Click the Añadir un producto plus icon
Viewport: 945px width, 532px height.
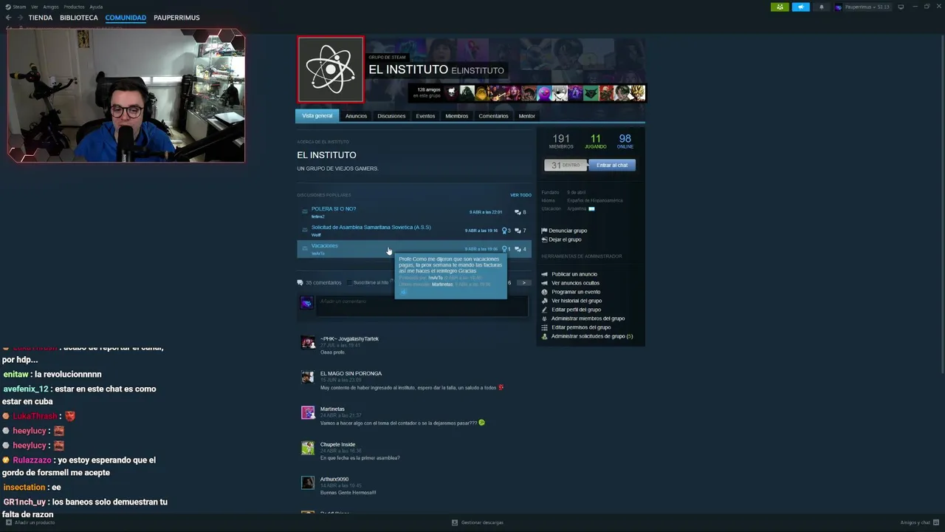(x=9, y=522)
